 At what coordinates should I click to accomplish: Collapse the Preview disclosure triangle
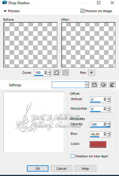pyautogui.click(x=5, y=11)
